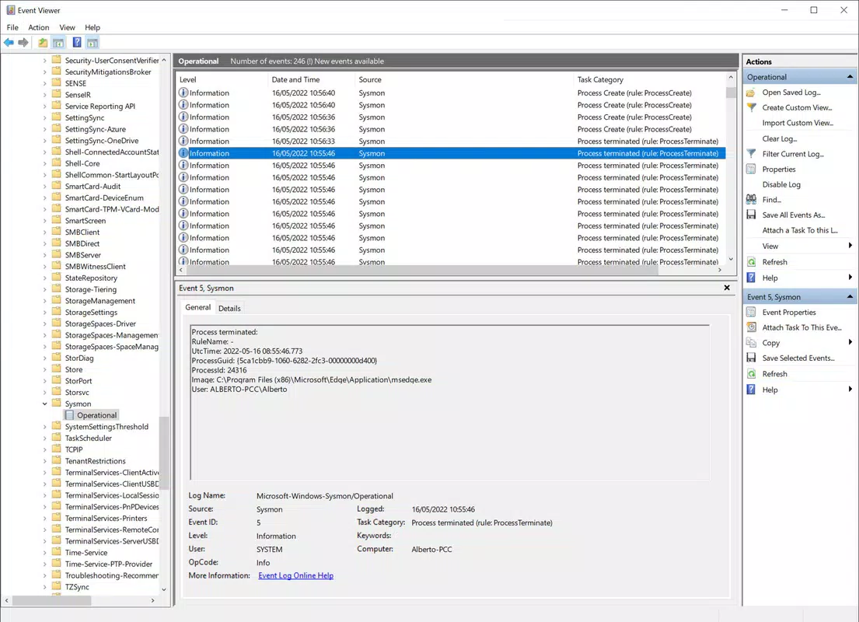Screen dimensions: 859x622
Task: Switch to the Details tab
Action: pyautogui.click(x=229, y=308)
